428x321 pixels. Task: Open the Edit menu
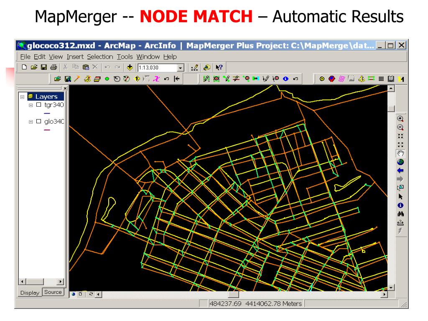tap(40, 56)
